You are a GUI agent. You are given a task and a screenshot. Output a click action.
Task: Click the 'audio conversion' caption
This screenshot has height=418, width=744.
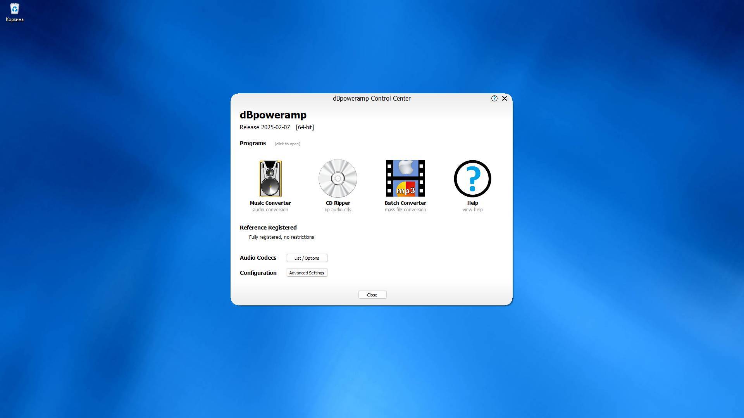(270, 210)
